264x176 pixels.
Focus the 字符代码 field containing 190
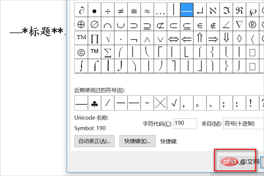(185, 123)
